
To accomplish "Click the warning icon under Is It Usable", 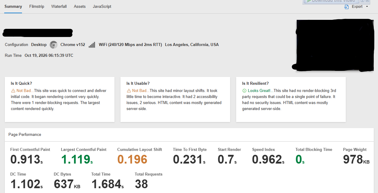I will 129,91.
